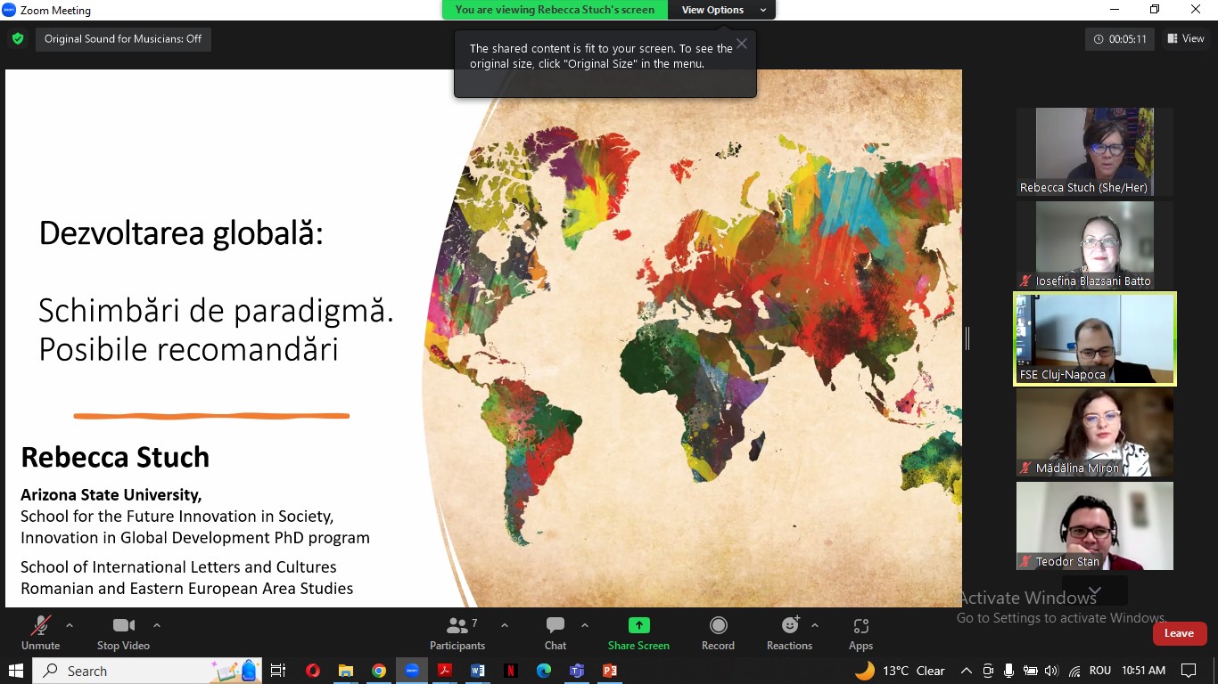The height and width of the screenshot is (684, 1218).
Task: Open View Options dropdown
Action: pyautogui.click(x=721, y=10)
